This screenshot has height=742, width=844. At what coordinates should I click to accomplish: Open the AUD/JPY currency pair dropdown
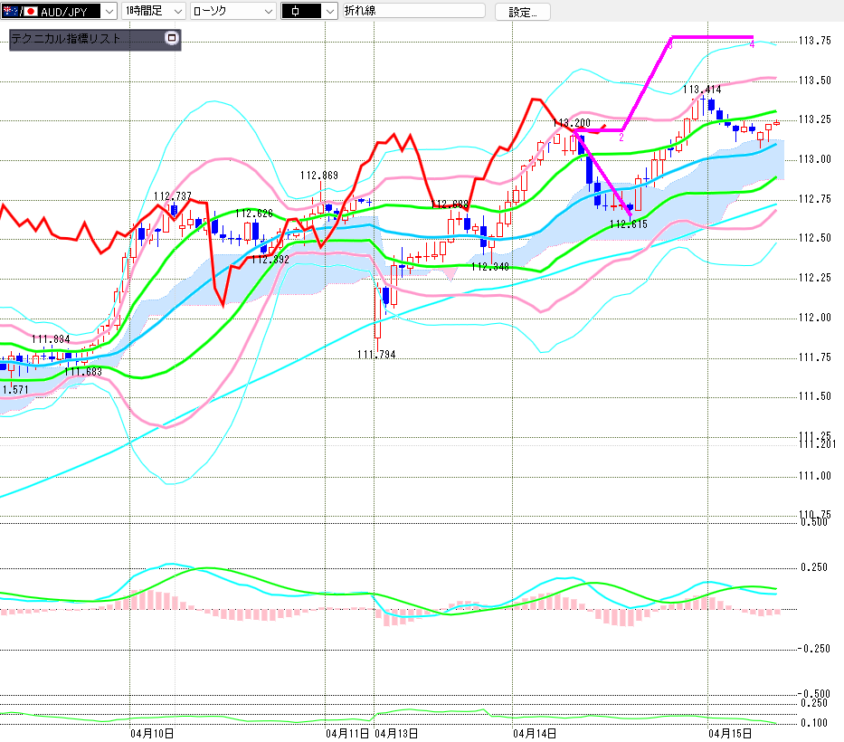pyautogui.click(x=109, y=12)
